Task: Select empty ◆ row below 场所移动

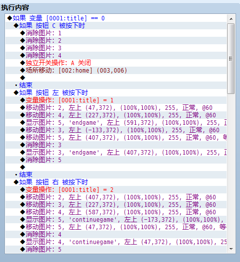Action: [116, 78]
